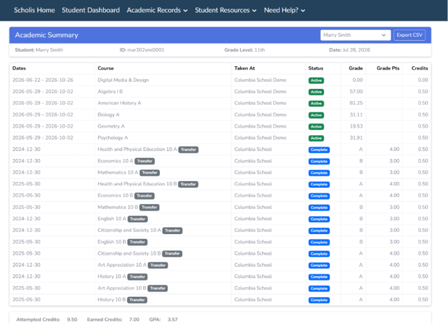Click the Active badge for Digital Media & Design
Screen dimensions: 448x323
click(316, 81)
